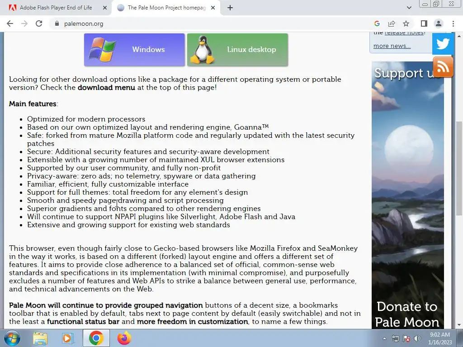Select The Pale Moon Project homepage tab
The image size is (463, 347).
click(x=166, y=8)
